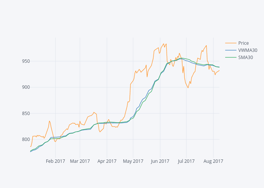
Task: Click the Price line's final point at right edge
Action: tap(219, 70)
